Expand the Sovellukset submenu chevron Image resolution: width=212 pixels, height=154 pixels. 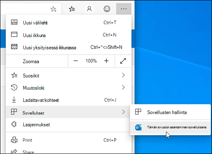(x=123, y=112)
